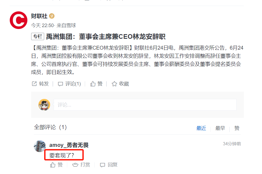Click the 回复 reply bubble icon

(102, 165)
